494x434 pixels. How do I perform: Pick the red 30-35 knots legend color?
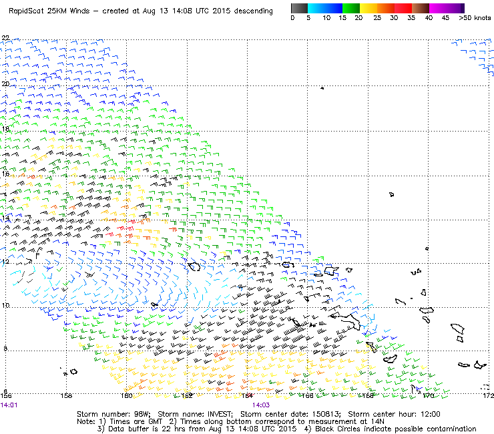(403, 8)
